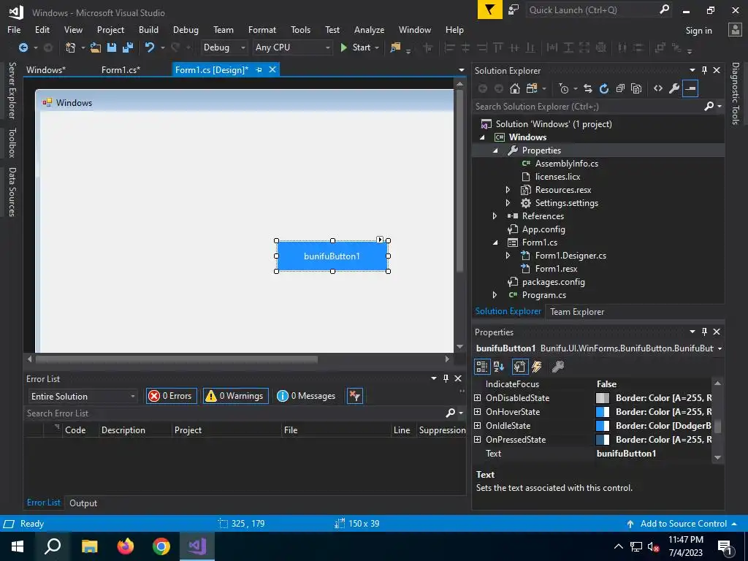Click the View Code icon in Solution Explorer
Viewport: 748px width, 561px height.
click(658, 88)
